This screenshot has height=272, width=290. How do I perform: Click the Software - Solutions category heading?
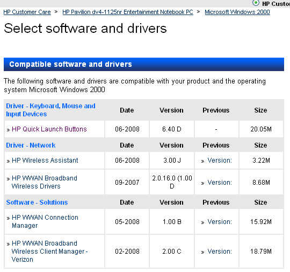(37, 202)
